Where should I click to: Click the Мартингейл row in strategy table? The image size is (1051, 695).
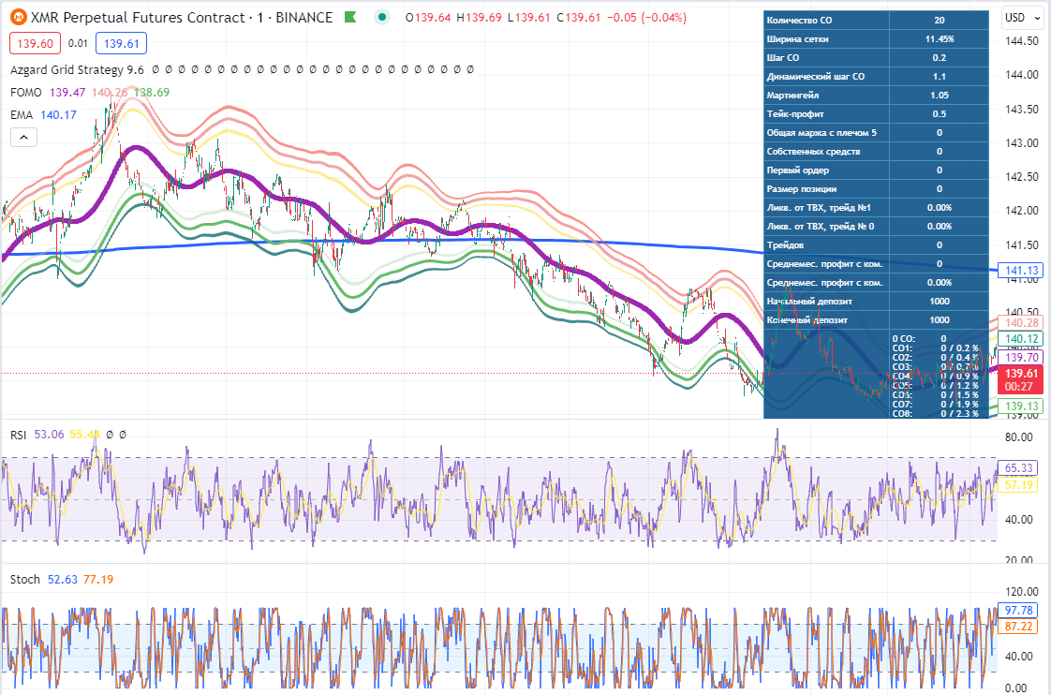click(876, 96)
